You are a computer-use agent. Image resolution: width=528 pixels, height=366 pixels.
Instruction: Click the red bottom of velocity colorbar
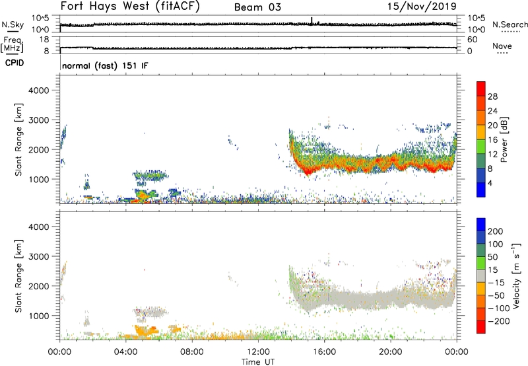[481, 327]
